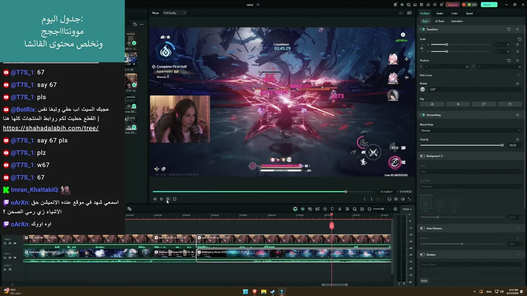Click the Upgrade button
Viewport: 527px width, 296px height.
452,5
